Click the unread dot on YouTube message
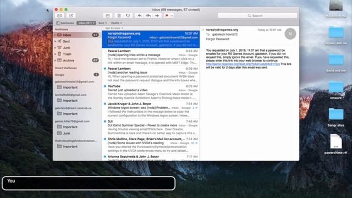 105,86
